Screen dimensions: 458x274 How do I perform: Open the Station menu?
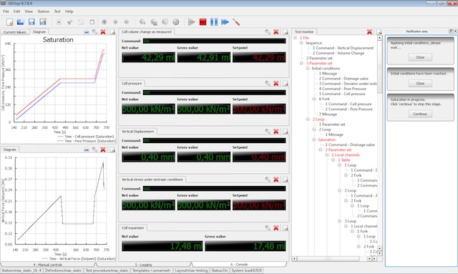(43, 11)
